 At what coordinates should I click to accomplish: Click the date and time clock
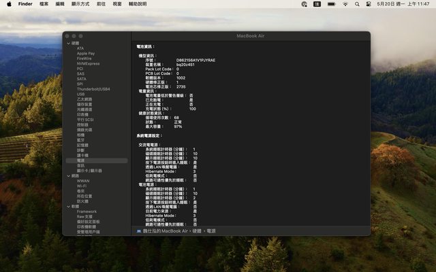coord(403,4)
